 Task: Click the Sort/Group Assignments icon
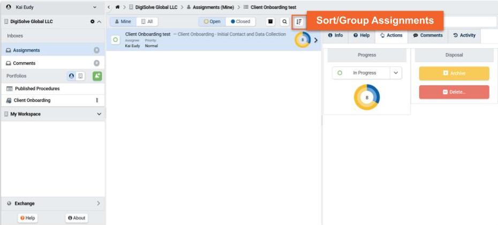coord(299,22)
